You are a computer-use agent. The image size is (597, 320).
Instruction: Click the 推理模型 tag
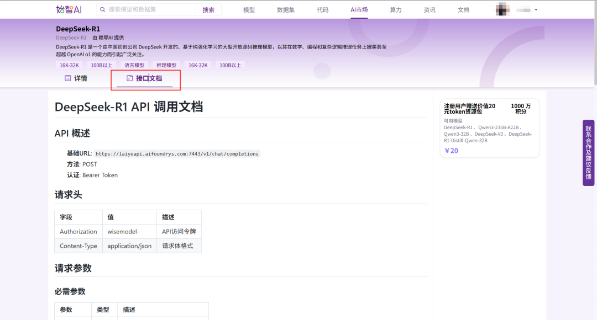(166, 65)
